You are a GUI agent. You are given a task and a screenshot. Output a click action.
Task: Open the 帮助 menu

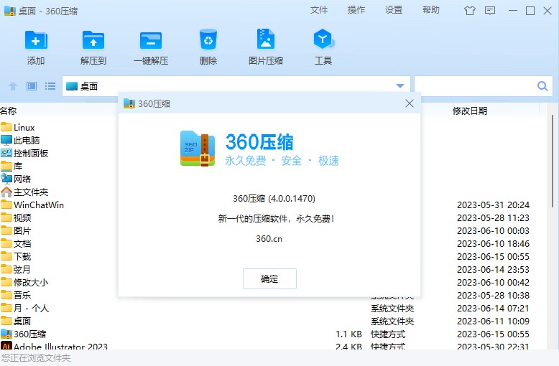pos(431,10)
